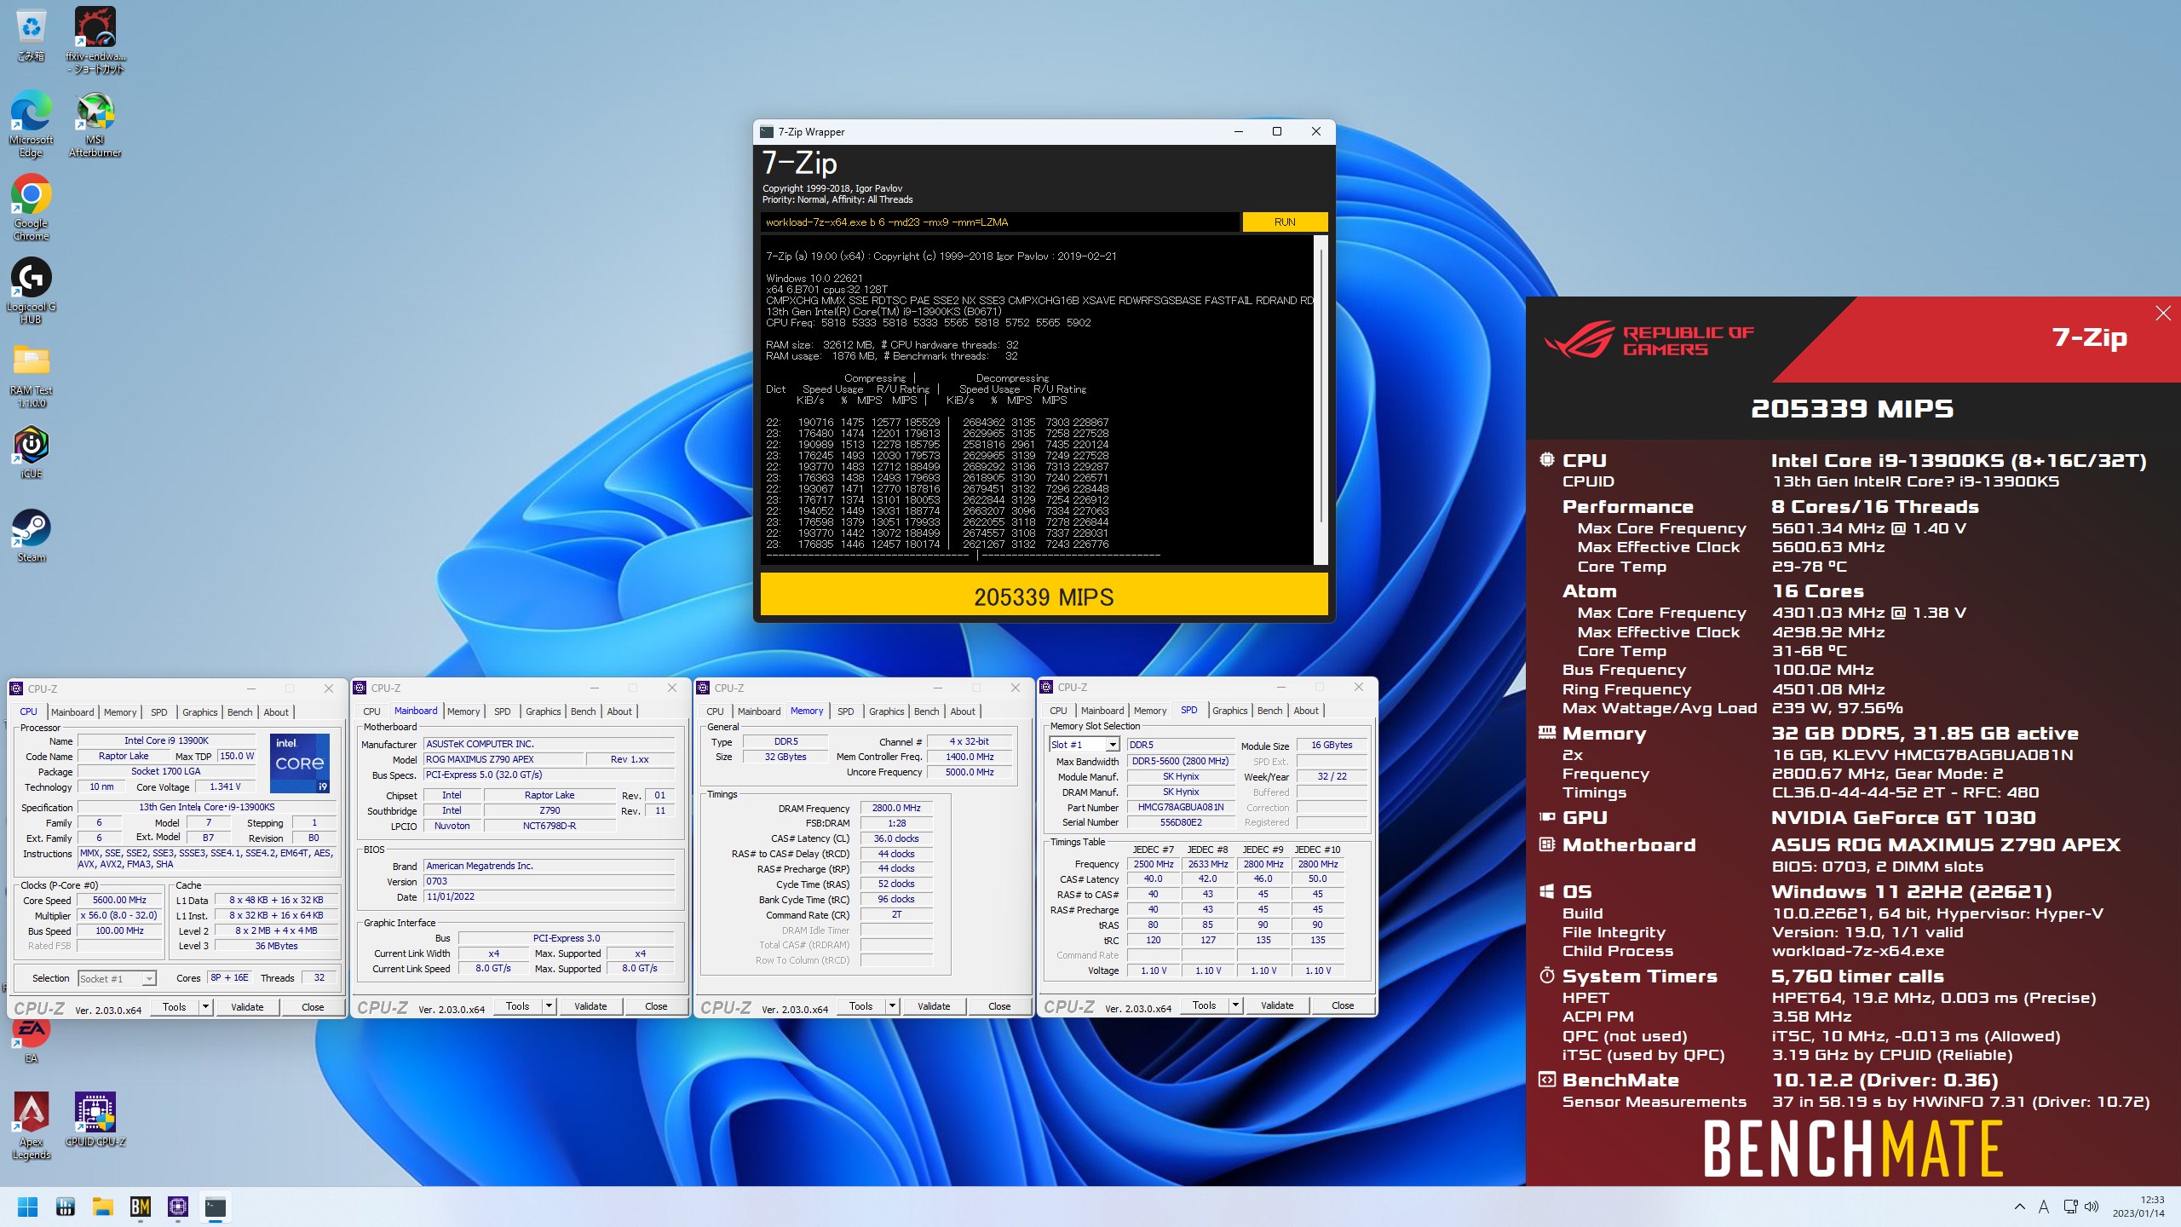Open the taskbar app next to Start

[x=66, y=1207]
